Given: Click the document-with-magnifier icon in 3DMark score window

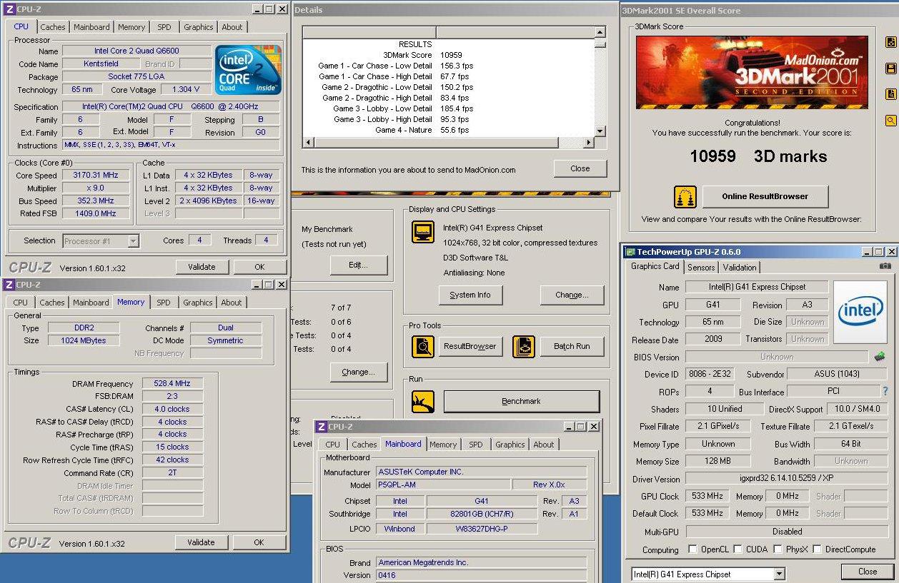Looking at the screenshot, I should pos(890,94).
